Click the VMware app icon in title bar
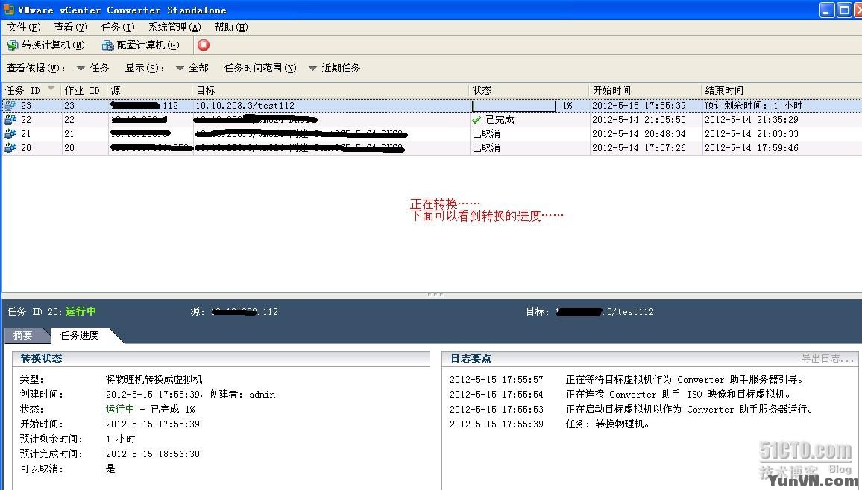This screenshot has width=862, height=490. coord(8,10)
